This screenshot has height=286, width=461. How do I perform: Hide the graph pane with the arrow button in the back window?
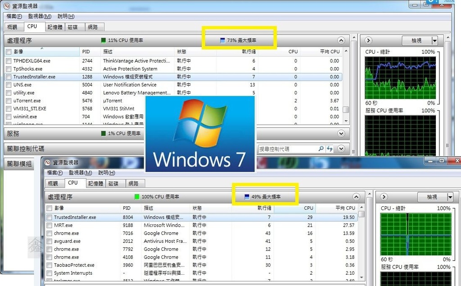point(368,41)
